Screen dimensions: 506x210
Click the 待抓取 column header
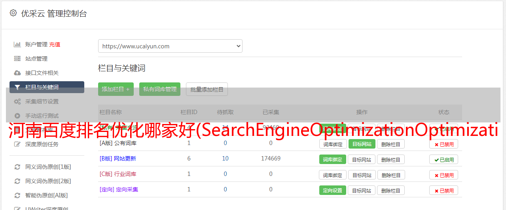226,112
